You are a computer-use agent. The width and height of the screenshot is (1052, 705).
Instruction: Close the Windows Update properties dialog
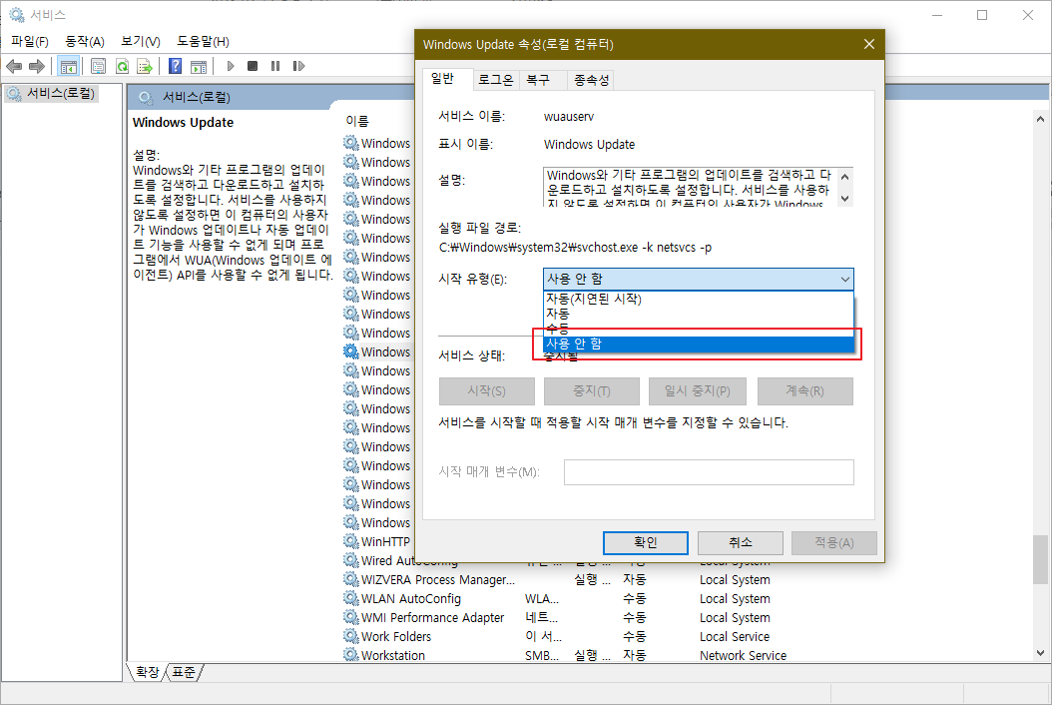(868, 44)
